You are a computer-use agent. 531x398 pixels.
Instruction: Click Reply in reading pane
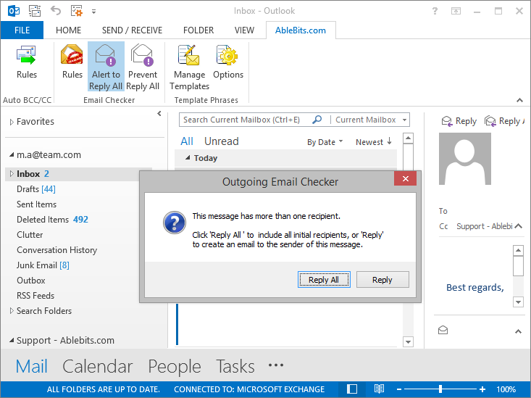(459, 121)
